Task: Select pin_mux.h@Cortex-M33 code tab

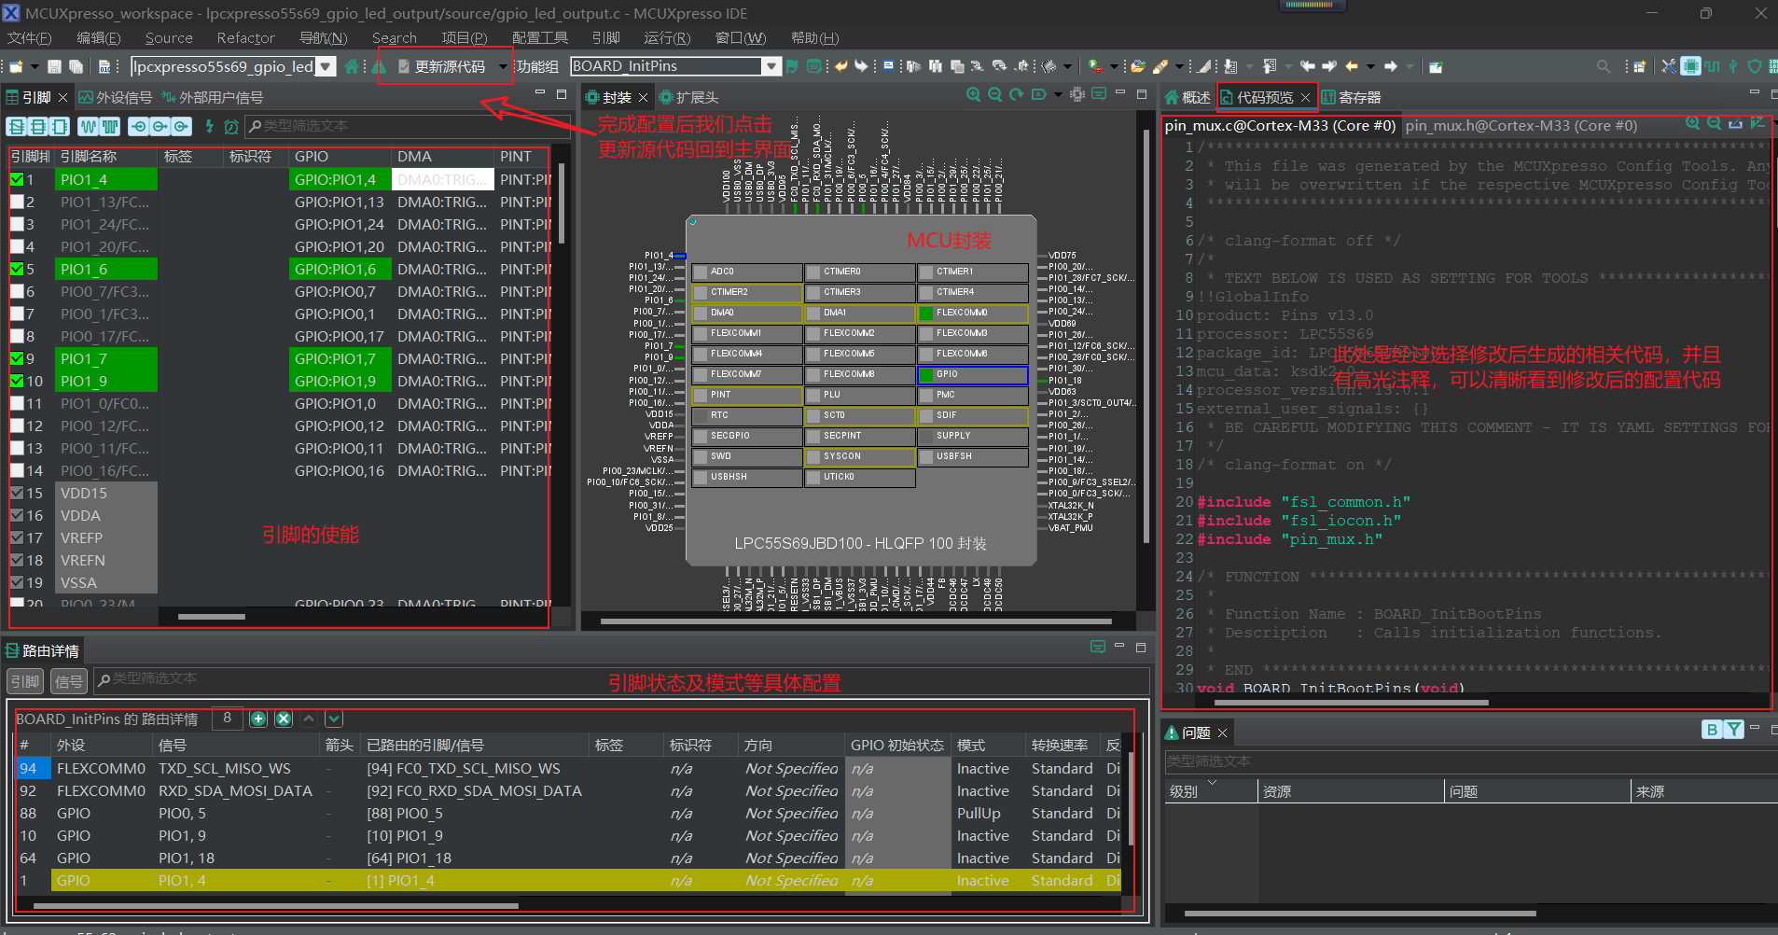Action: point(1521,126)
